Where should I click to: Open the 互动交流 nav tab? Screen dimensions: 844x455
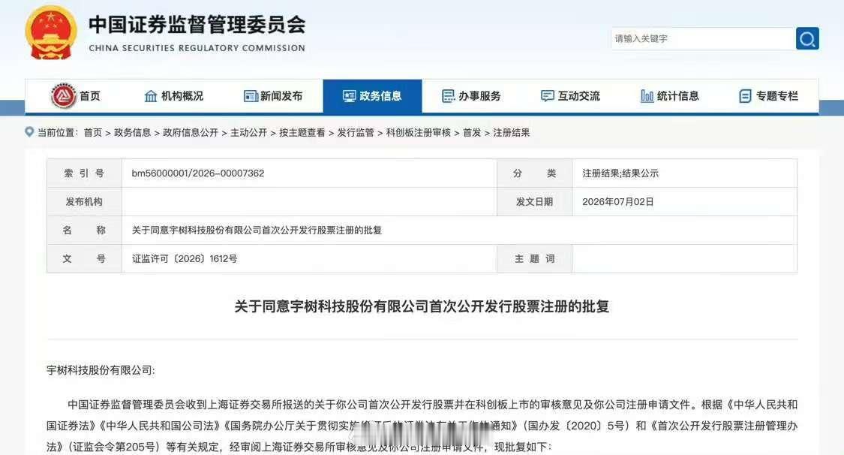click(x=571, y=96)
